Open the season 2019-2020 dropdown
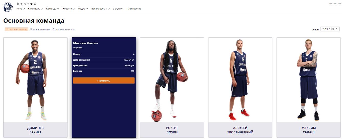342x139 pixels. click(330, 29)
